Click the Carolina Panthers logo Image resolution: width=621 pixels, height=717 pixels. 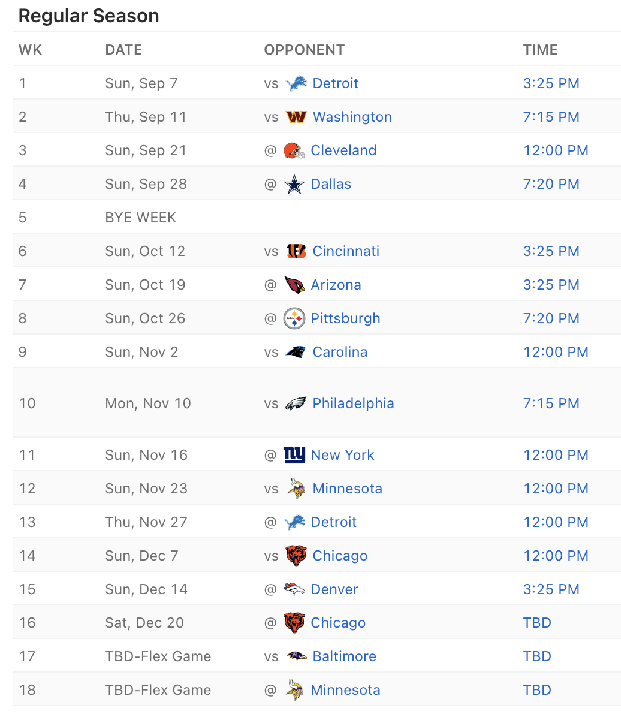pyautogui.click(x=296, y=352)
